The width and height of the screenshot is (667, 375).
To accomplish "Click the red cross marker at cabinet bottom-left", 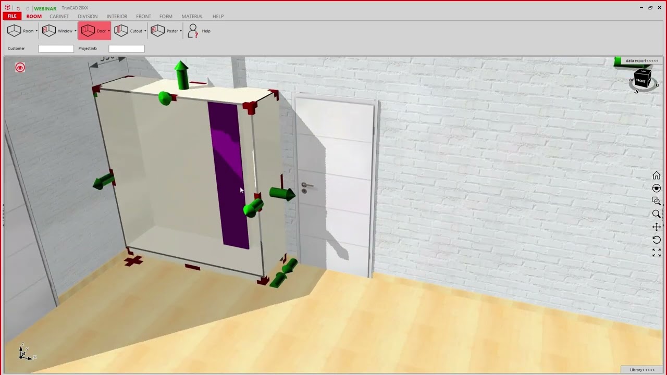I will pos(133,260).
